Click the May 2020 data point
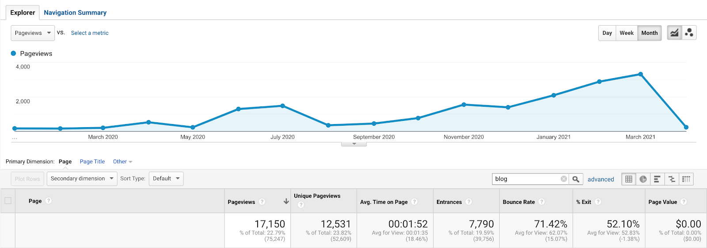This screenshot has height=248, width=707. 193,127
